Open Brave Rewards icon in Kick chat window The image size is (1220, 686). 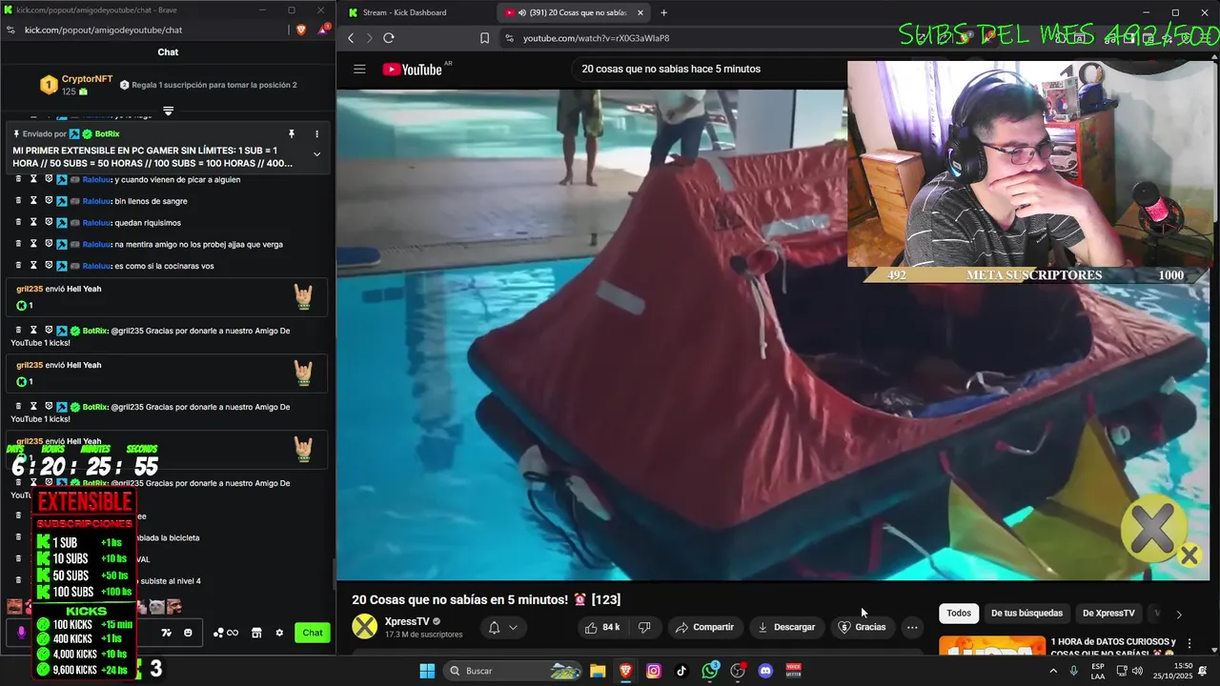point(323,30)
